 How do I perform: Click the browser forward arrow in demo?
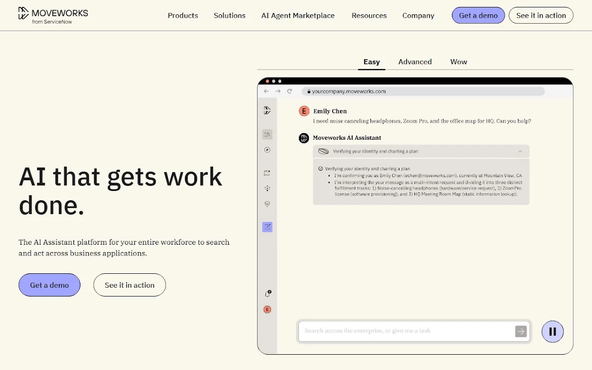point(278,91)
